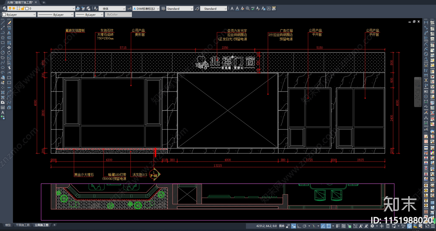
Task: Select the Multiline Text tool
Action: point(3,113)
